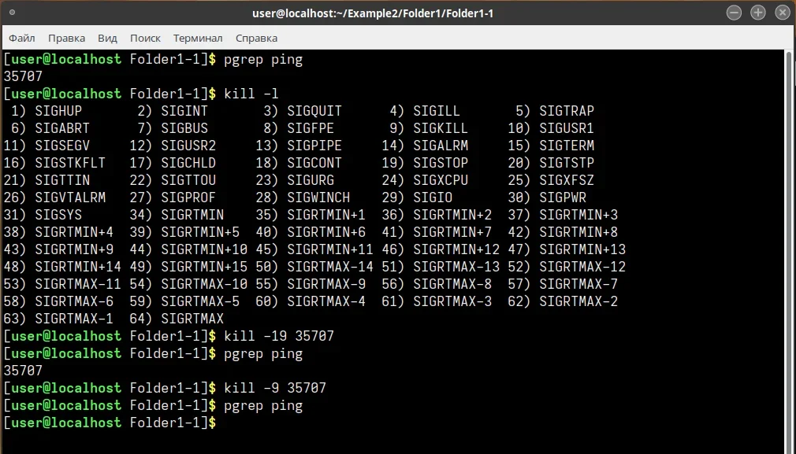
Task: Open the Вид menu
Action: [x=108, y=38]
